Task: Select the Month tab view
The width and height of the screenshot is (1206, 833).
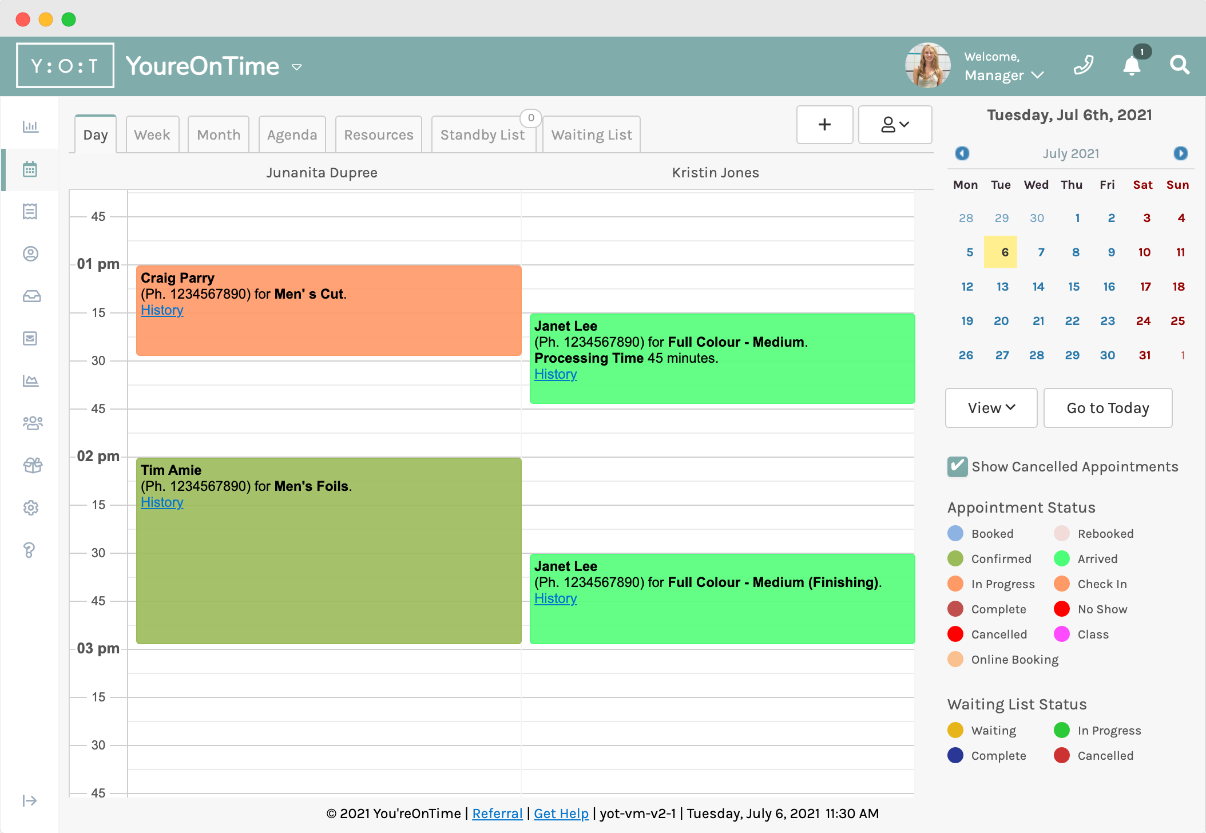Action: tap(218, 134)
